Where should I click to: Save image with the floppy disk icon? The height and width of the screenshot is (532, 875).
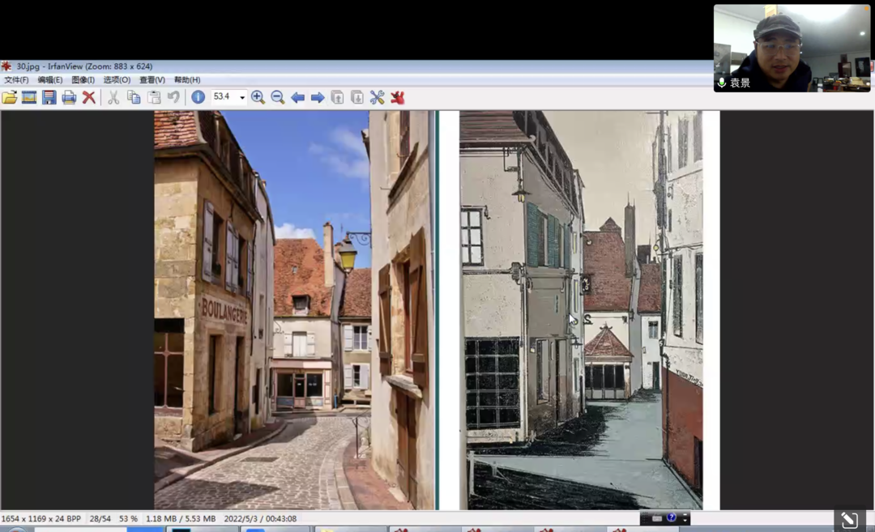(x=49, y=97)
